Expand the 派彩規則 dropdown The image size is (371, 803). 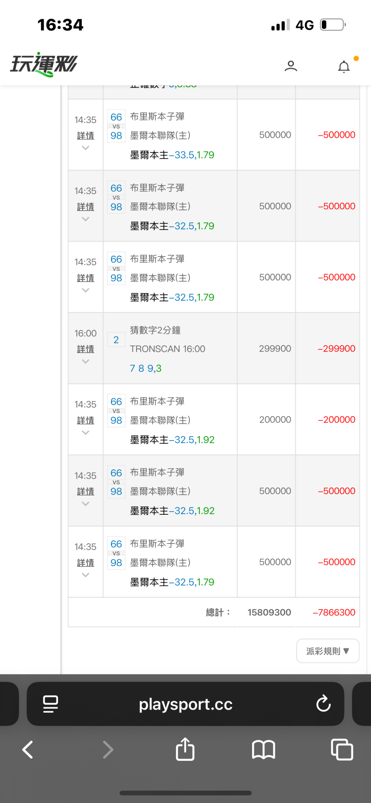coord(328,651)
